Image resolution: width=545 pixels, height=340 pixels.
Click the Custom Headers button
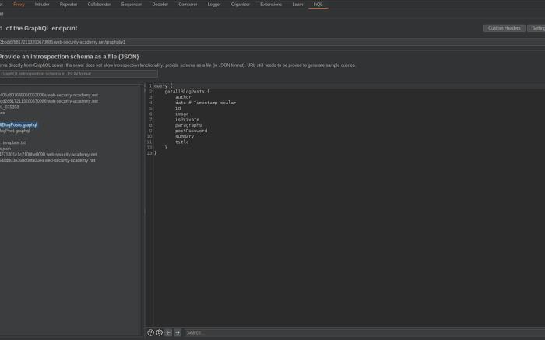(x=505, y=28)
